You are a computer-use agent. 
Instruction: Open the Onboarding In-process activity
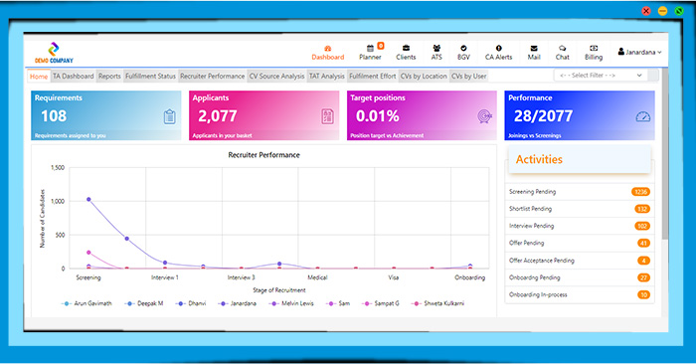tap(580, 294)
